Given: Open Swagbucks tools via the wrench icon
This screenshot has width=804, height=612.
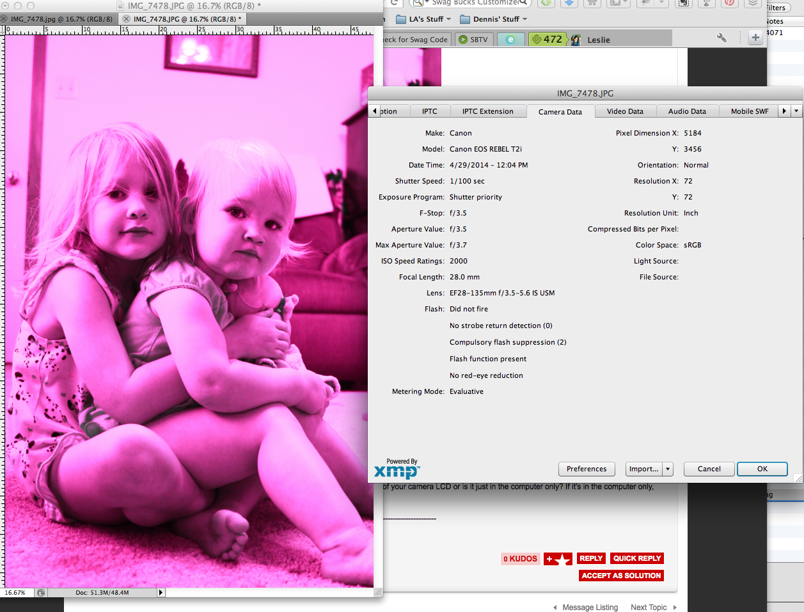Looking at the screenshot, I should click(x=721, y=38).
